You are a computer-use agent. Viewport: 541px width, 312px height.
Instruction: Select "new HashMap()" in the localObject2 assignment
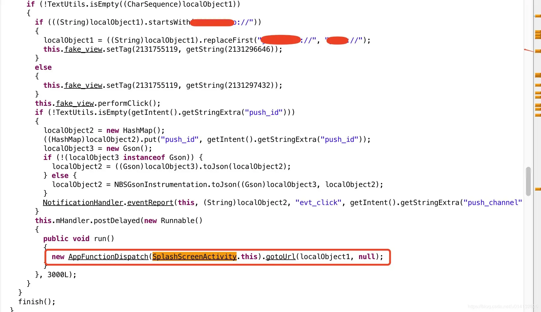[x=134, y=130]
